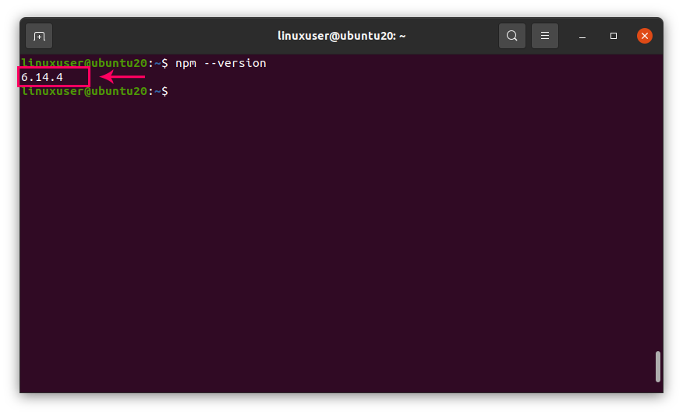Open the hamburger menu
The height and width of the screenshot is (415, 683).
545,36
